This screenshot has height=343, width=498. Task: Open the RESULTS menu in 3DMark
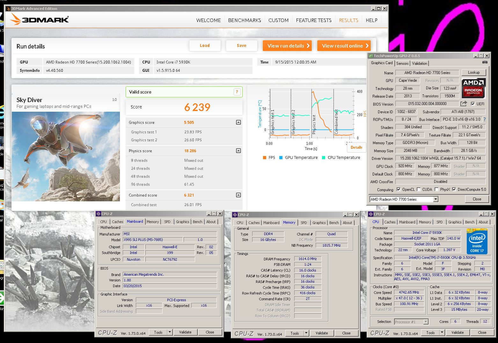click(348, 20)
